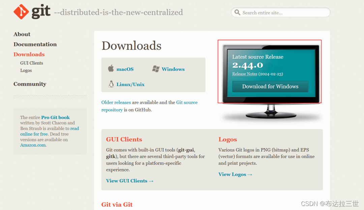Click the GUI Clients section heading
Image resolution: width=364 pixels, height=210 pixels.
124,139
